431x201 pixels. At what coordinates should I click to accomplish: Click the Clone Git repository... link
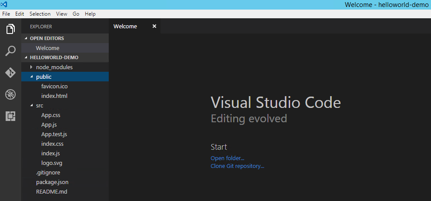pos(237,166)
